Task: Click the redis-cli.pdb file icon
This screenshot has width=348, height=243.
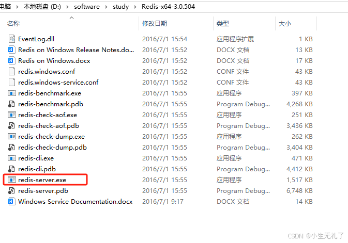Action: (12, 169)
